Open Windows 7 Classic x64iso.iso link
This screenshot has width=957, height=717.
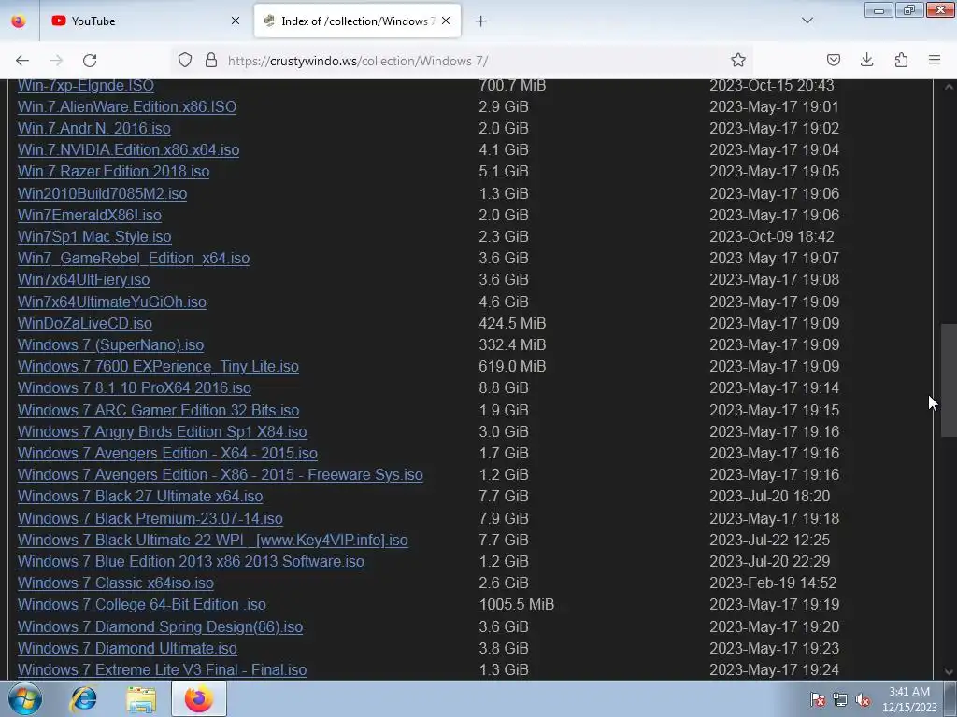tap(115, 583)
